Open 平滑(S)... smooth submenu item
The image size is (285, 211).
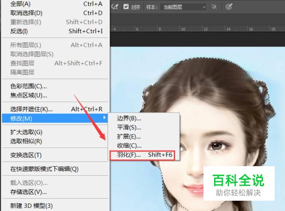pos(144,128)
